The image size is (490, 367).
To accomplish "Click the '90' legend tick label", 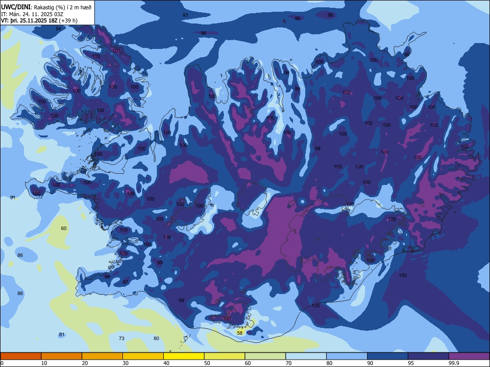I will pyautogui.click(x=370, y=363).
